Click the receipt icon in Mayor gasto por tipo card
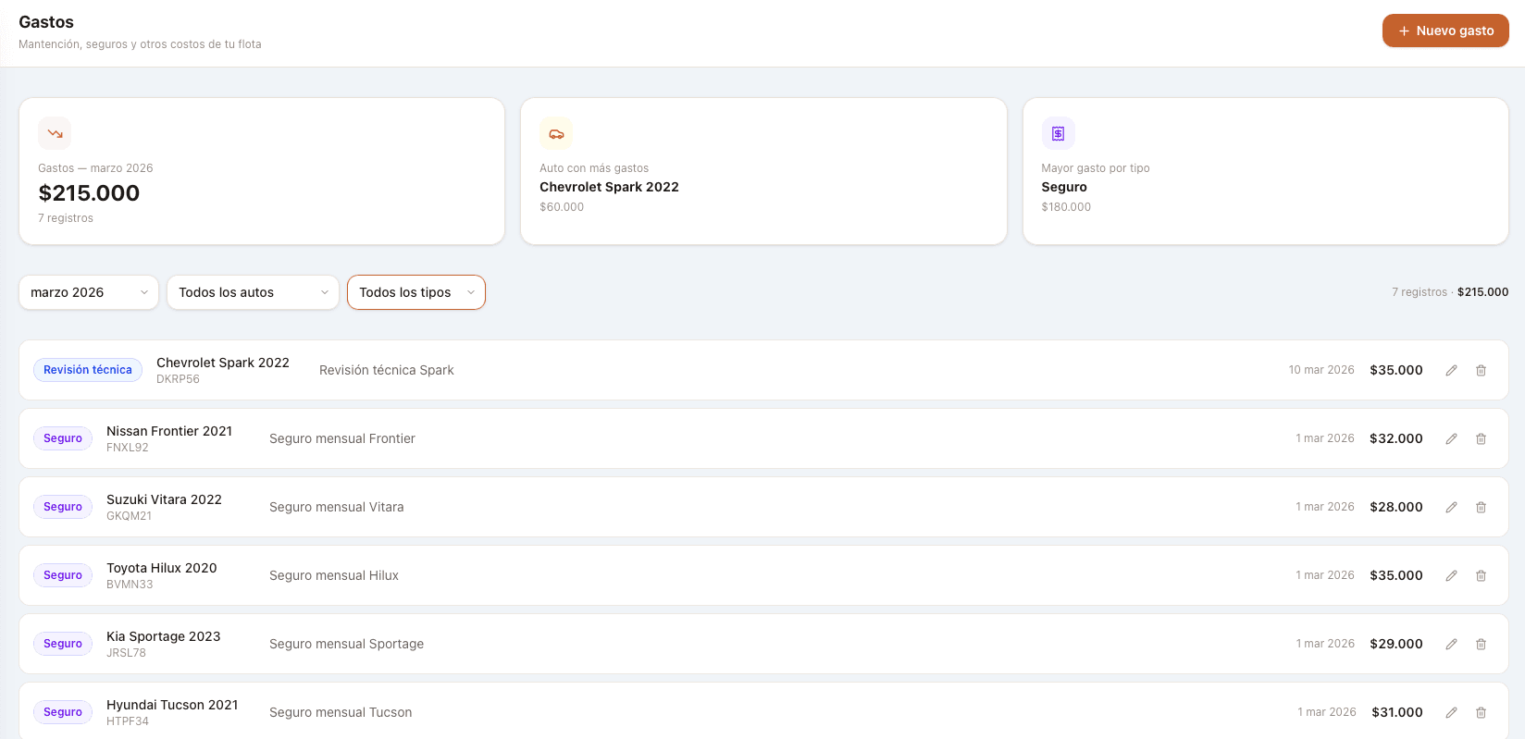1525x739 pixels. tap(1058, 133)
